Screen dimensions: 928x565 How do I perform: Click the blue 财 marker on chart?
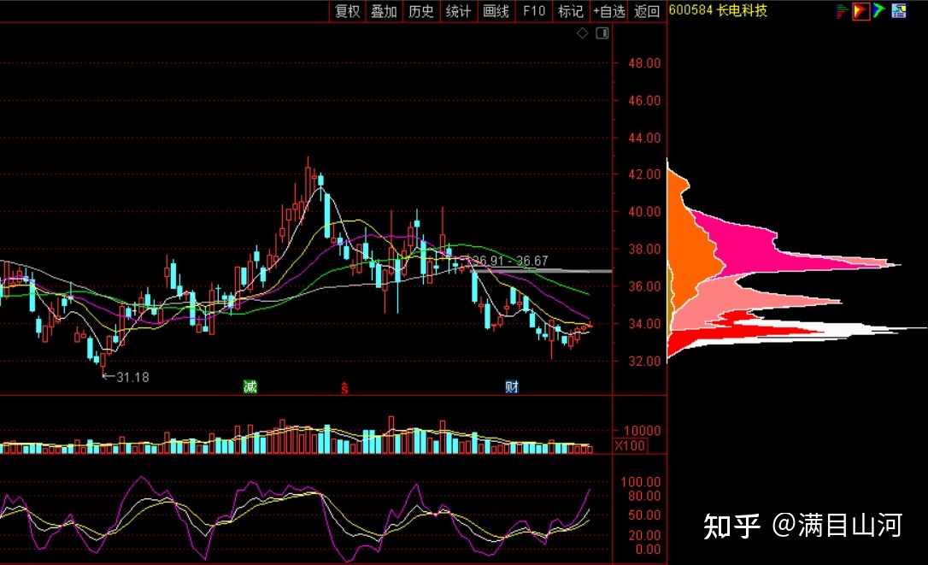coord(512,387)
